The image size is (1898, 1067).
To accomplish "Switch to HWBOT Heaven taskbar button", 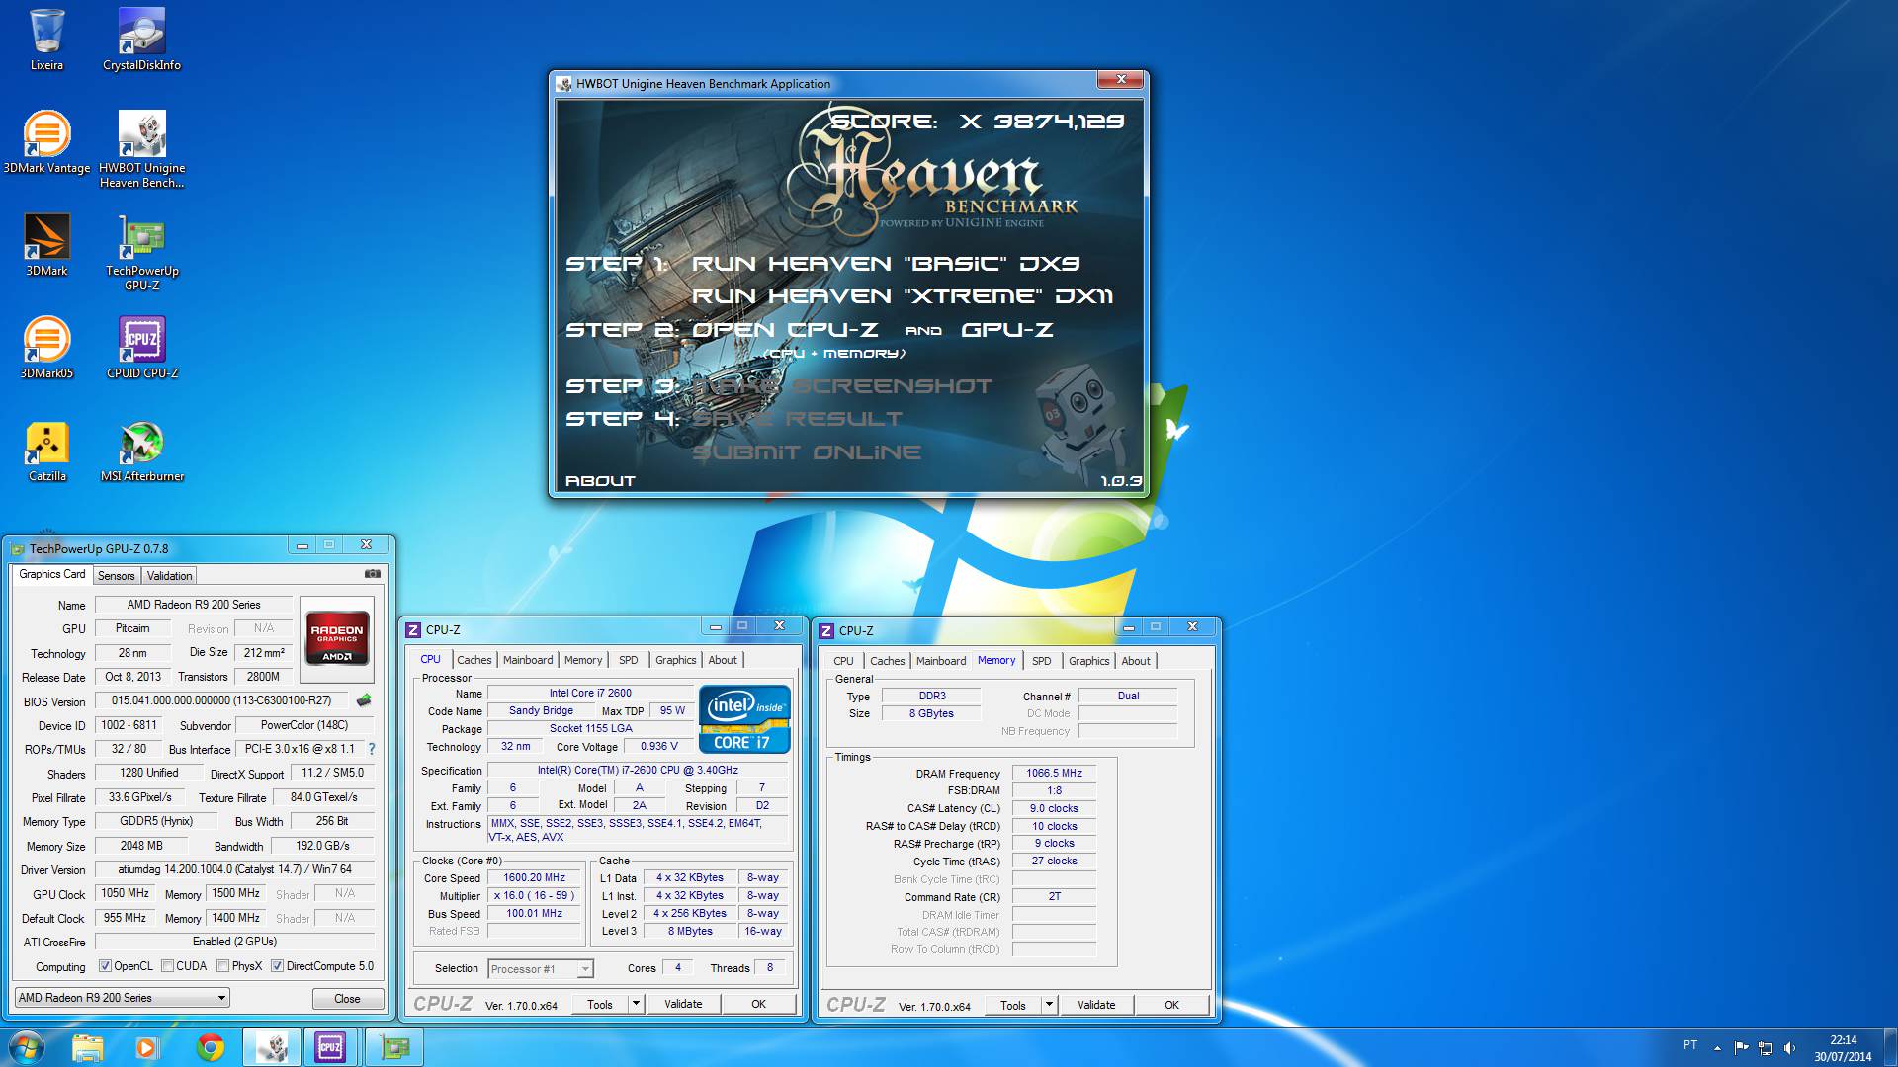I will tap(272, 1047).
